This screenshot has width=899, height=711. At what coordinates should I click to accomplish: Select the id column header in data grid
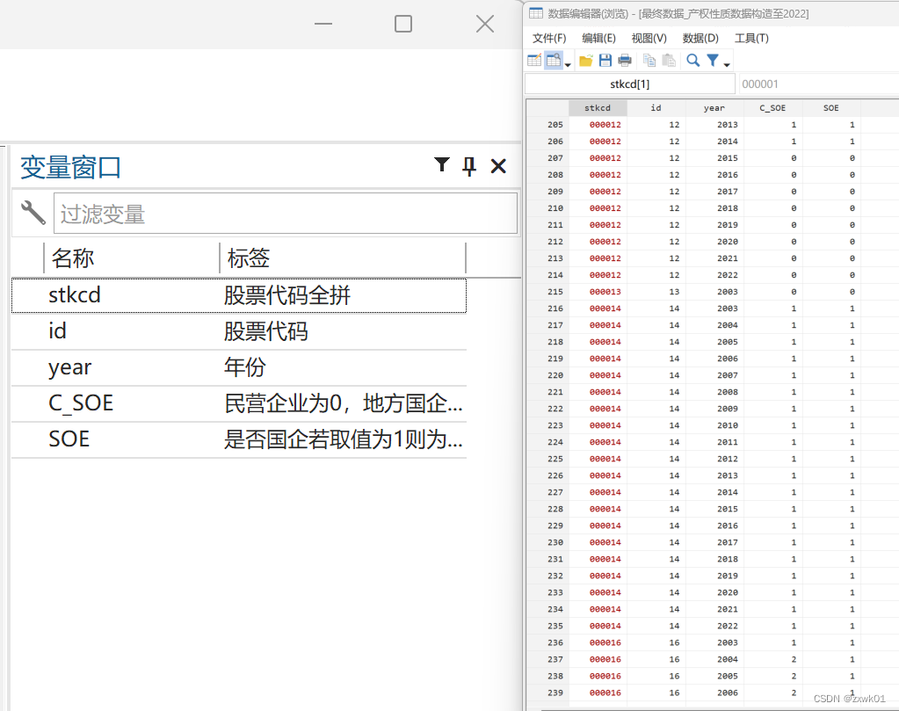(656, 108)
